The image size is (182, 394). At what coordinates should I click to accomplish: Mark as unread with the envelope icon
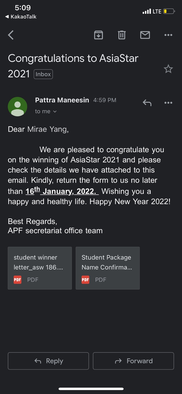(x=145, y=35)
